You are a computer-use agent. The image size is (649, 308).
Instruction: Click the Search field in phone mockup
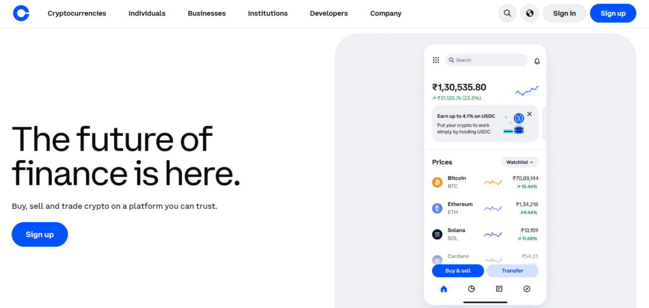[x=486, y=60]
